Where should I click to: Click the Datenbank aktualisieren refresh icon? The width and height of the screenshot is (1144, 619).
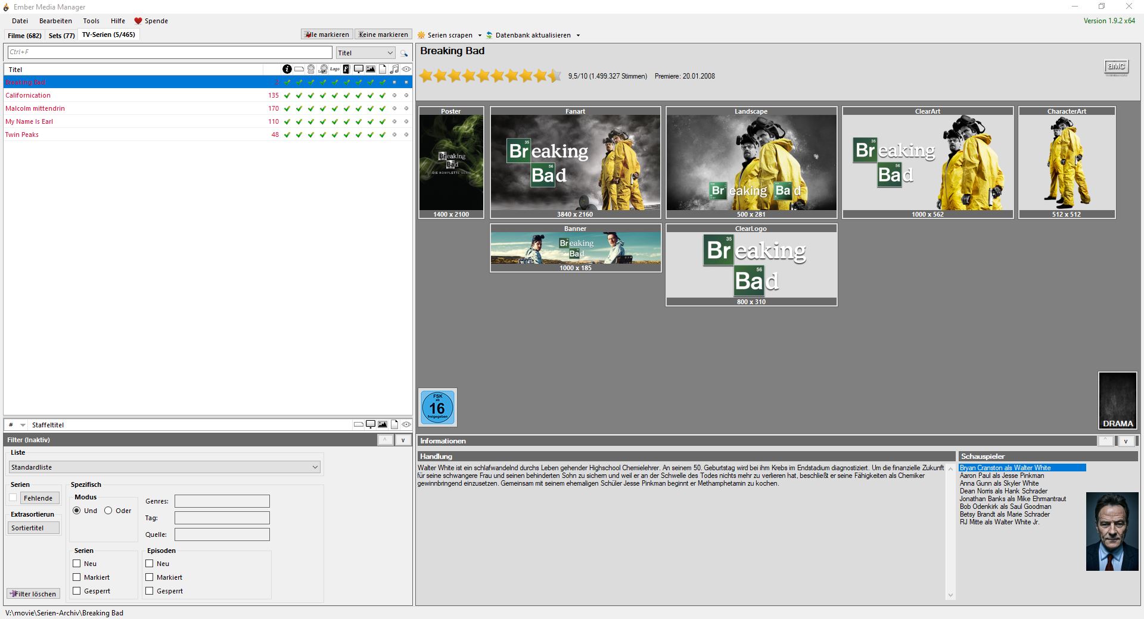coord(489,35)
